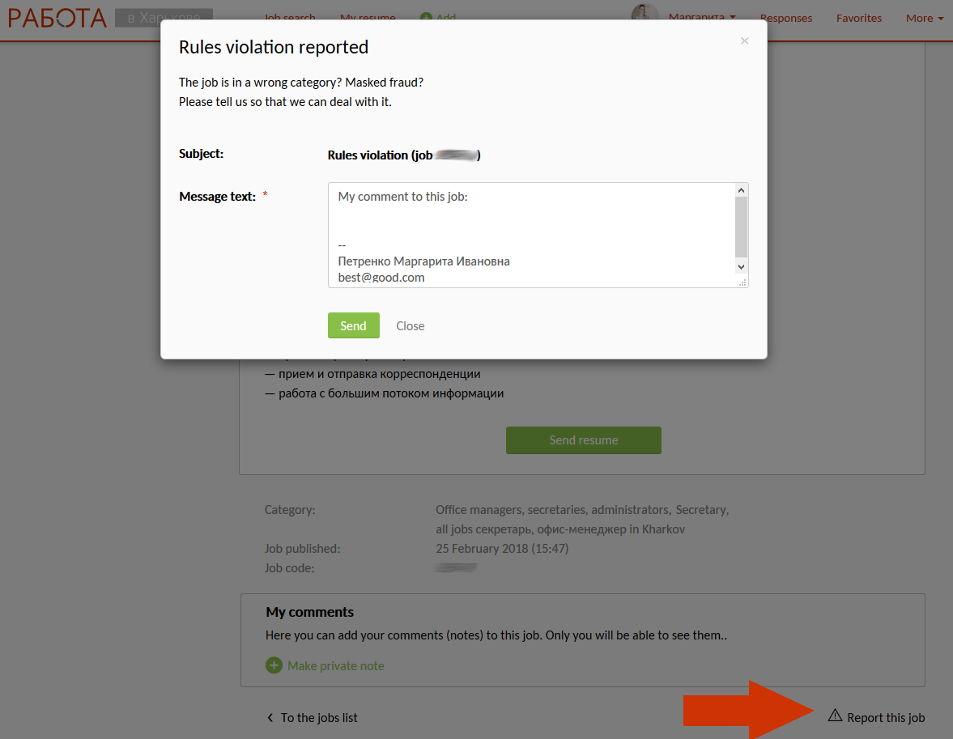The height and width of the screenshot is (739, 953).
Task: Click scroll-down arrow in message text box
Action: pos(741,266)
